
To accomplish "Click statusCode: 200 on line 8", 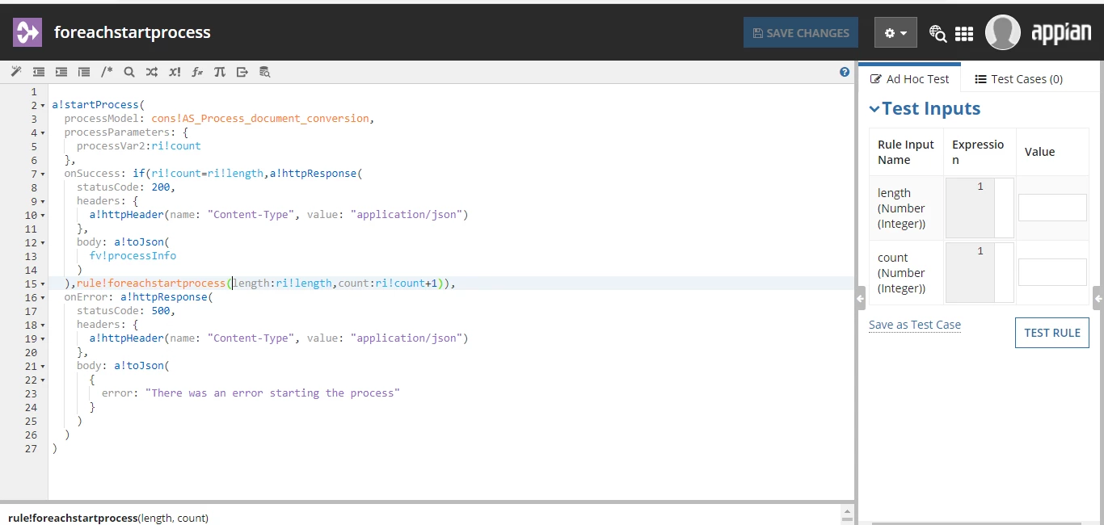I will (x=126, y=187).
